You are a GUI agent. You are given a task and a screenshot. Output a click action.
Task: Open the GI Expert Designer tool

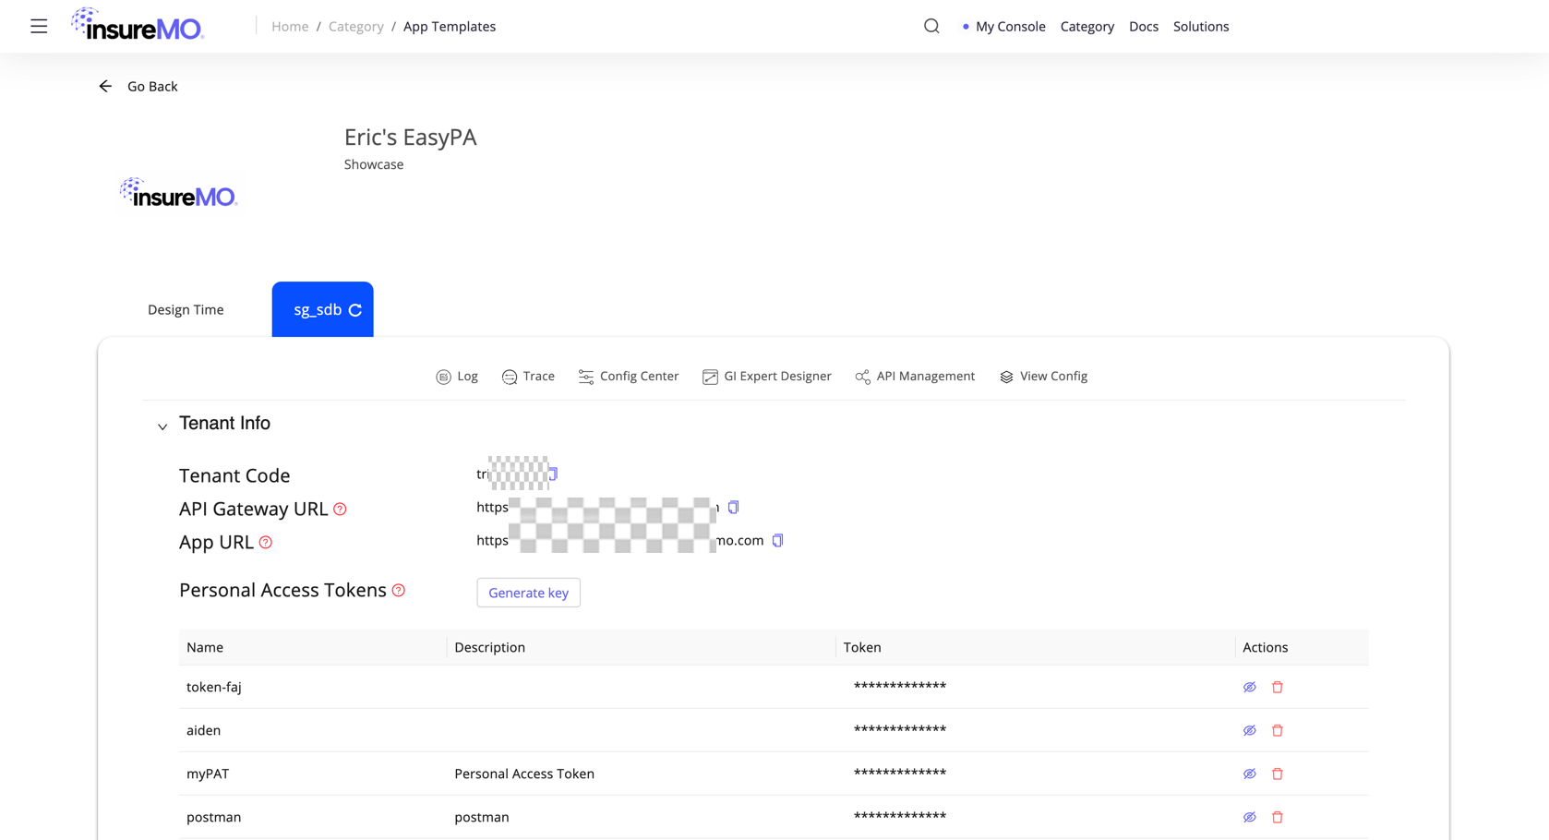(766, 376)
